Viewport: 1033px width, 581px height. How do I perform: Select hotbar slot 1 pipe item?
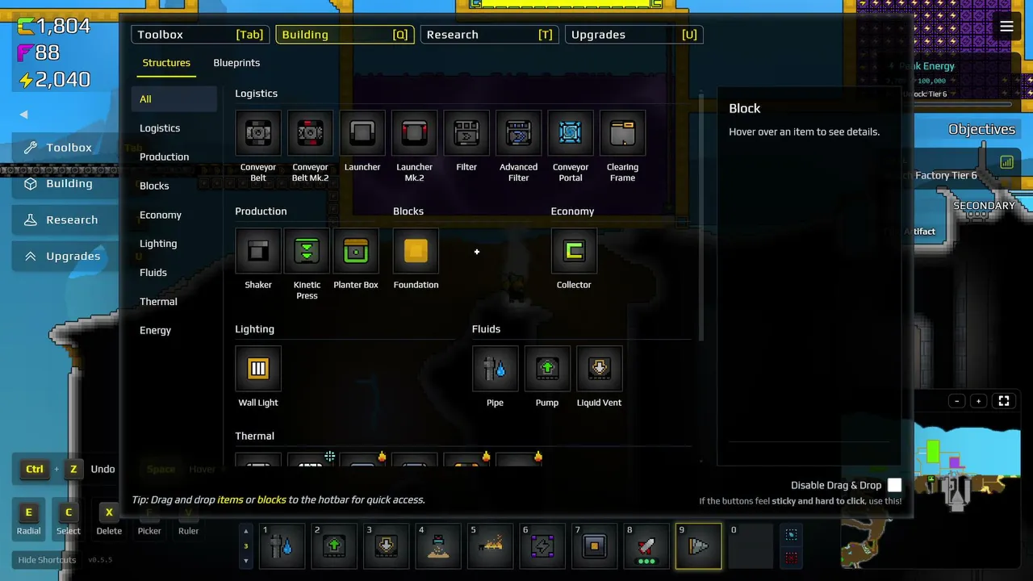point(282,546)
